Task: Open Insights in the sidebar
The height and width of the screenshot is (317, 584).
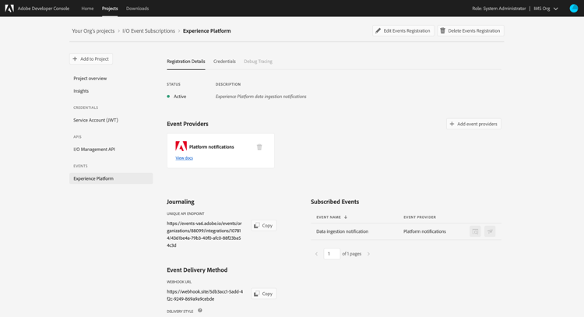Action: pos(81,91)
